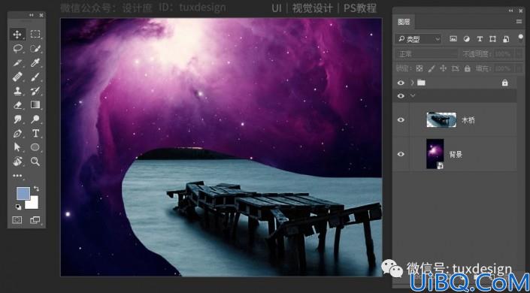Filter layers by smart object type
530x293 pixels.
(x=506, y=39)
